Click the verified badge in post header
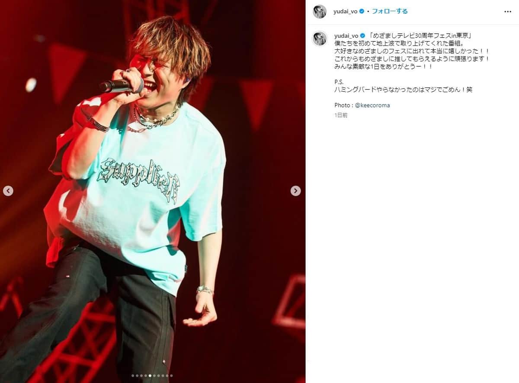Viewport: 519px width, 383px height. pyautogui.click(x=362, y=12)
